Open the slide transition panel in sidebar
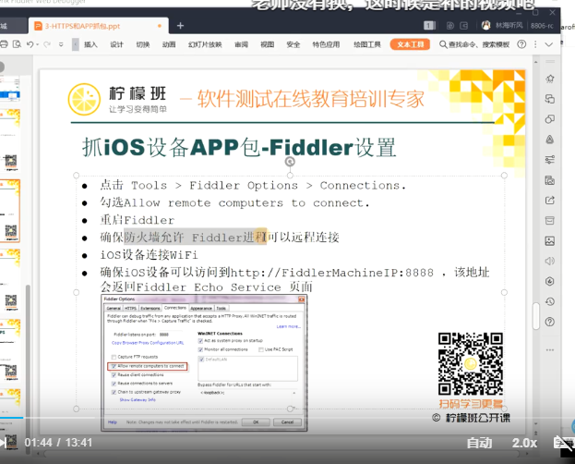 pyautogui.click(x=550, y=99)
